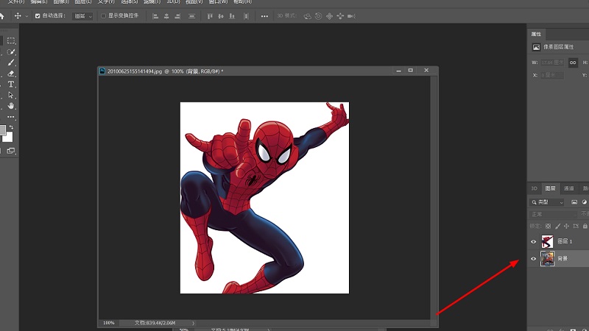Click the document title 20100625155141494.jpg

click(135, 71)
